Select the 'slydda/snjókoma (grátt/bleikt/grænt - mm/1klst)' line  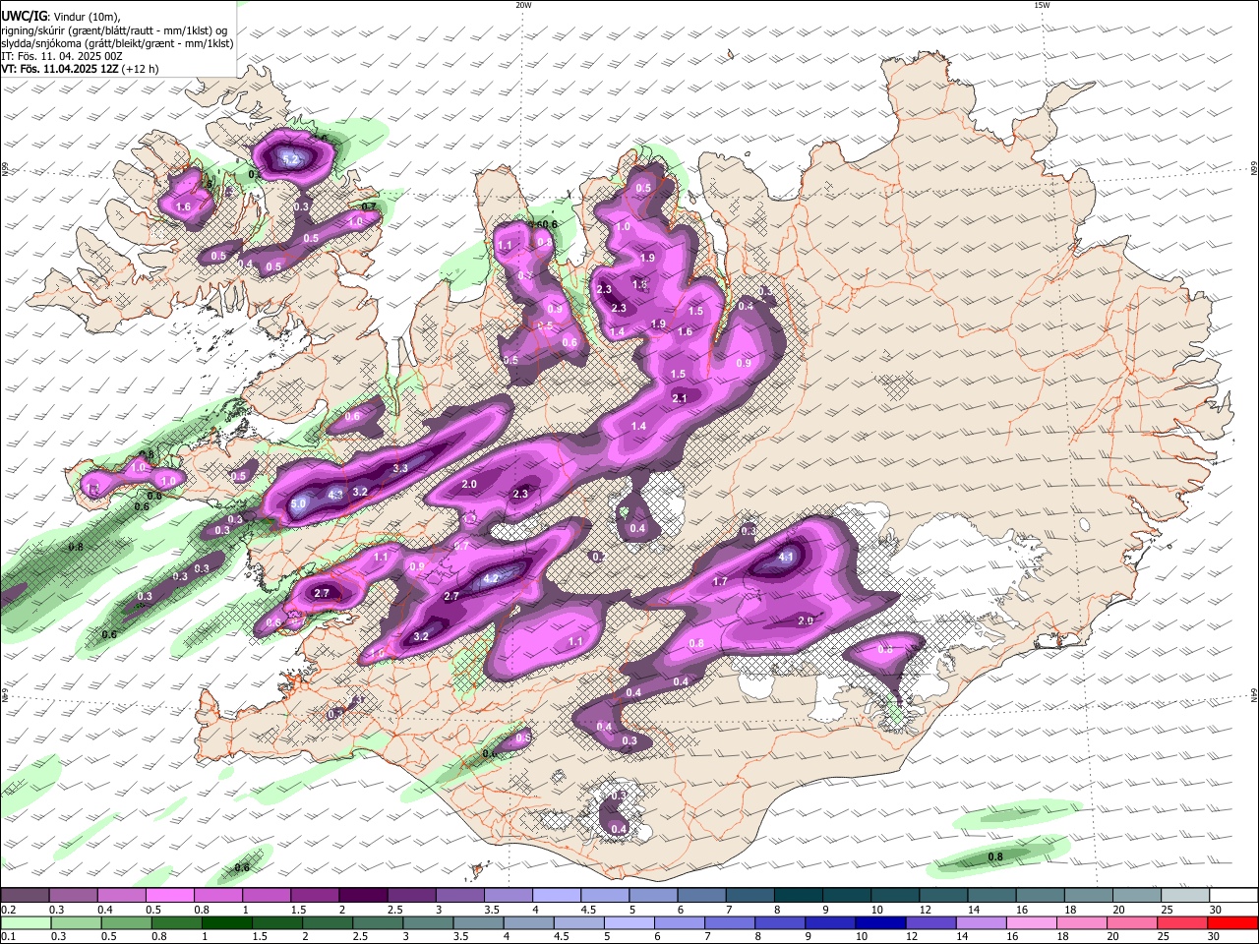pos(117,43)
